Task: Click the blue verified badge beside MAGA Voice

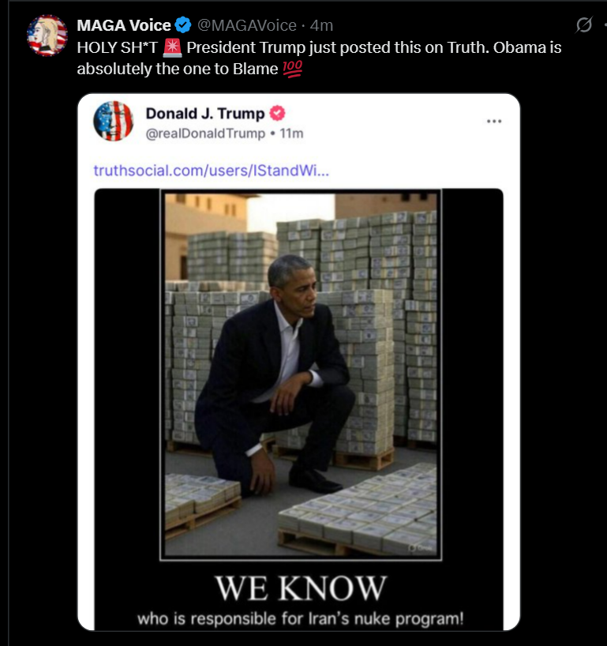Action: [x=183, y=25]
